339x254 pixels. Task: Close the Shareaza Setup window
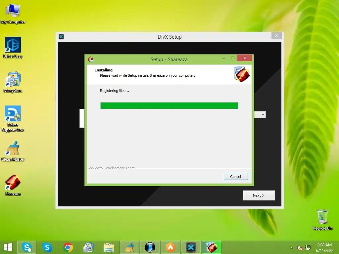pyautogui.click(x=244, y=58)
